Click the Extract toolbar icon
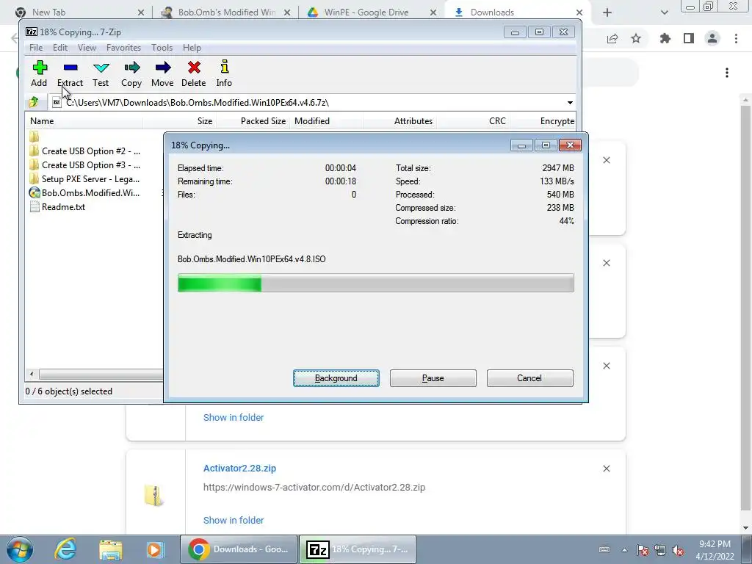The width and height of the screenshot is (752, 564). pyautogui.click(x=70, y=74)
